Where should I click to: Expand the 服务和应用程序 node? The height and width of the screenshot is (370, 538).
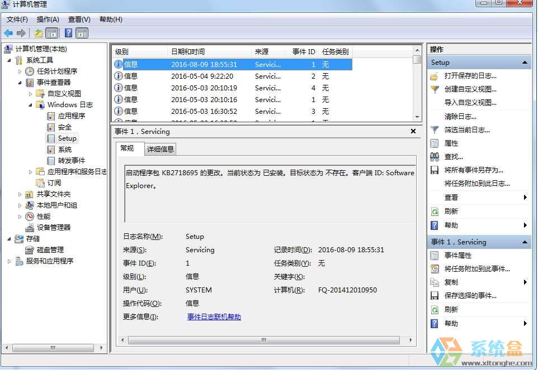pos(9,261)
